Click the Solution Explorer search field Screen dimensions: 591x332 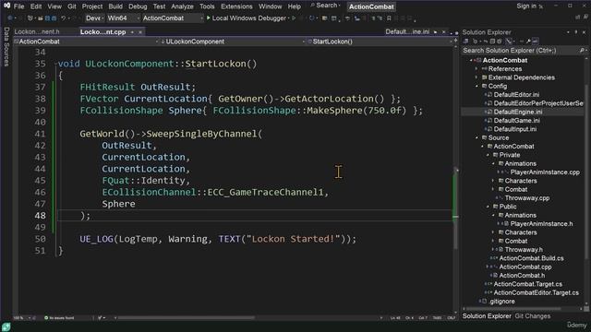click(521, 51)
